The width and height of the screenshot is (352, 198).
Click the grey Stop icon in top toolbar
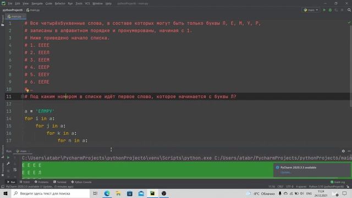tap(342, 10)
